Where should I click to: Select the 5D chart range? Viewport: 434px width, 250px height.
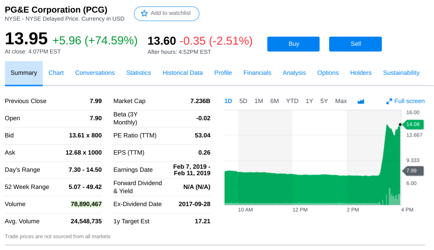243,101
